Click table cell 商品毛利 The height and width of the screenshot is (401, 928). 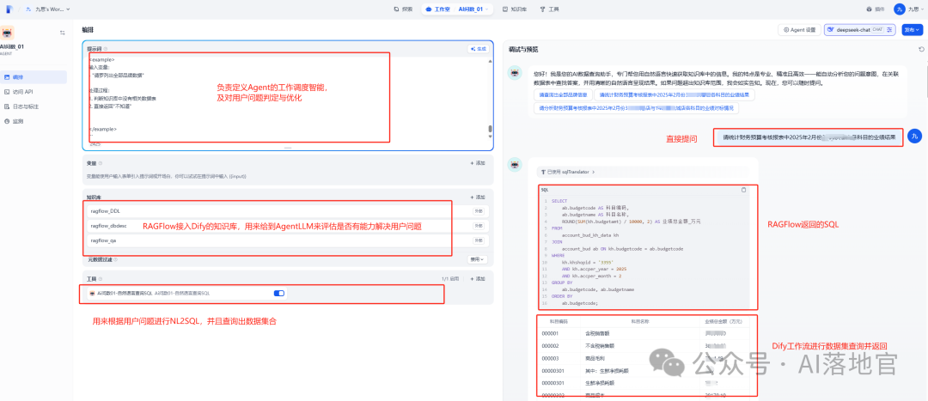593,358
